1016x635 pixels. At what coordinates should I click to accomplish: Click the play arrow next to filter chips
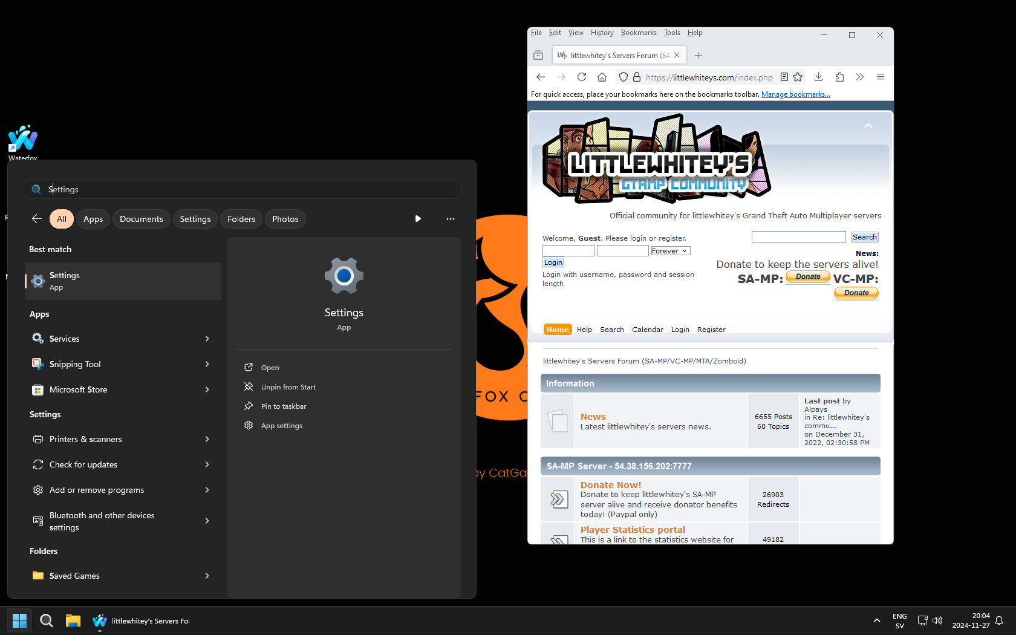pos(418,219)
